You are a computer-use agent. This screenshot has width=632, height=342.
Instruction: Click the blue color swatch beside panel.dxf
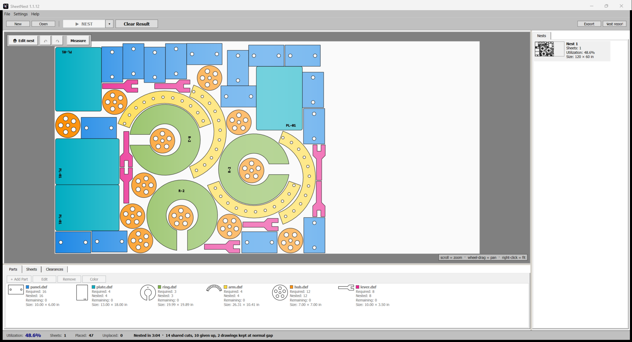27,287
